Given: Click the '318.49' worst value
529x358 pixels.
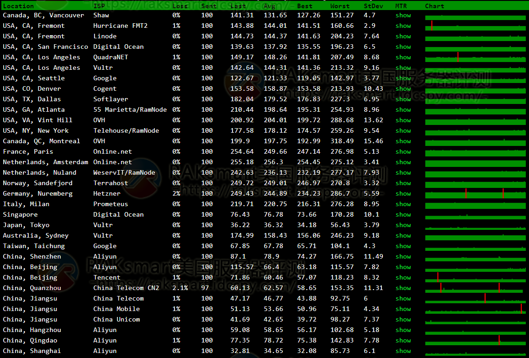Looking at the screenshot, I should pos(342,141).
